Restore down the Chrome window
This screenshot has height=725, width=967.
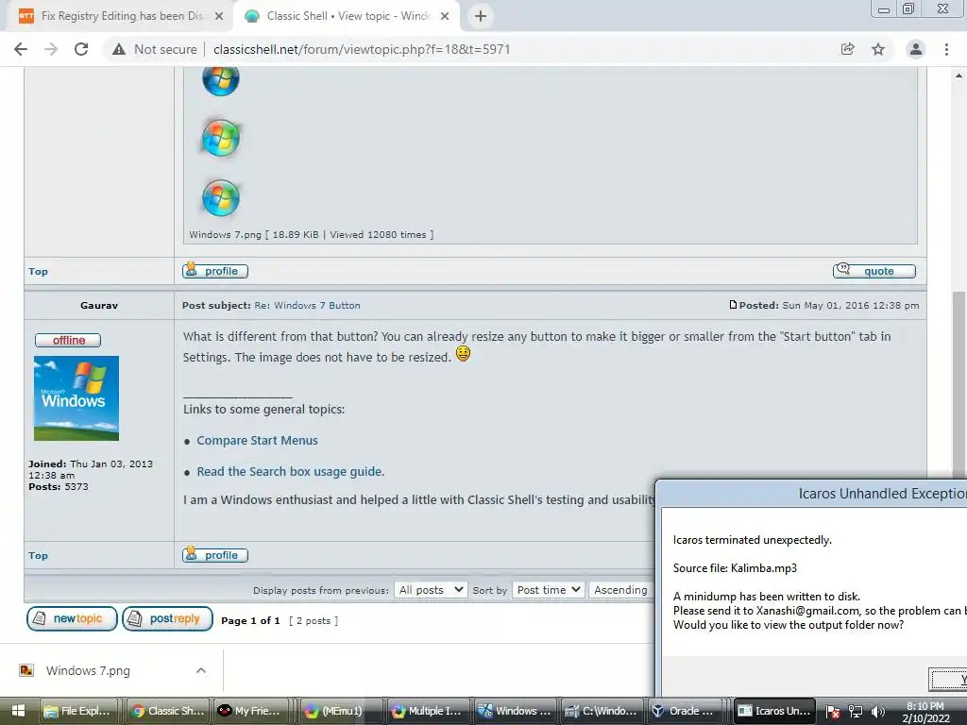pyautogui.click(x=908, y=8)
